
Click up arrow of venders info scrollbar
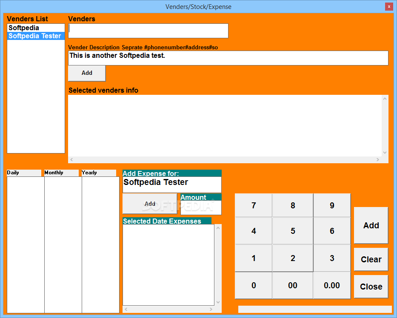385,99
